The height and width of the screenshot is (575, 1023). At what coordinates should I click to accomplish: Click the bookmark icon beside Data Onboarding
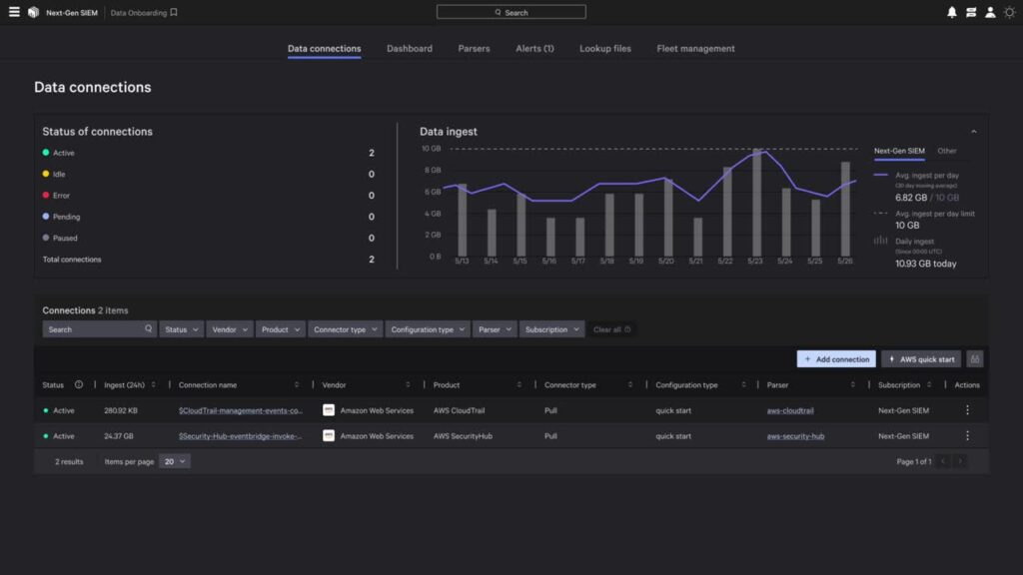pos(175,12)
